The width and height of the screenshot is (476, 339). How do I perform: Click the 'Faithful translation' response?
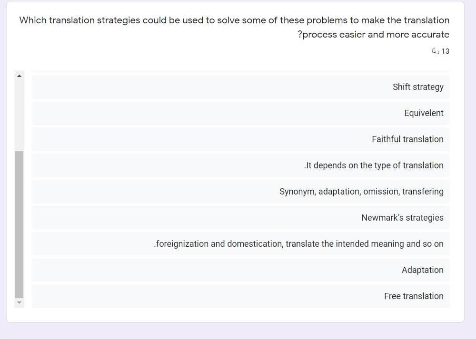tap(240, 139)
